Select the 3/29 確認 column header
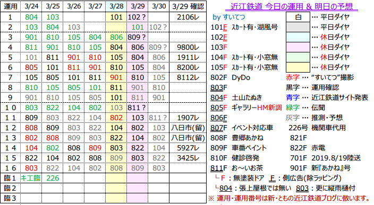 [188, 6]
